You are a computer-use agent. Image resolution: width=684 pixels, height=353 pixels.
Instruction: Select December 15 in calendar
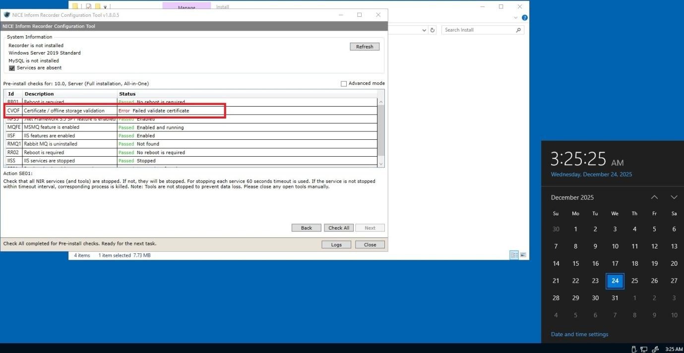coord(575,264)
